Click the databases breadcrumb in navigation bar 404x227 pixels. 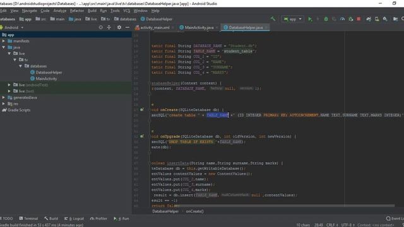pos(125,19)
